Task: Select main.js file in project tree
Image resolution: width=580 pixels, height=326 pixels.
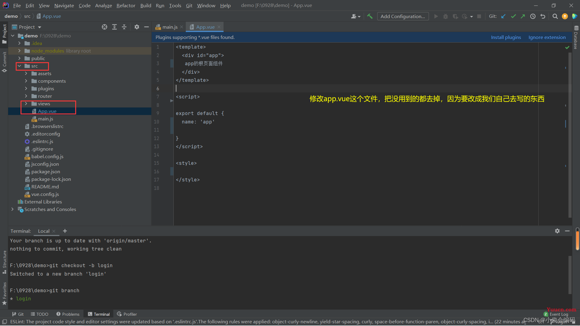Action: coord(45,119)
